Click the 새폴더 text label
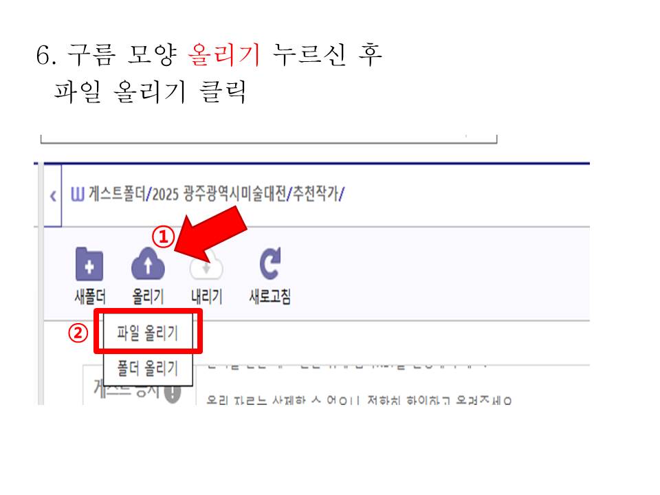The height and width of the screenshot is (495, 660). [89, 297]
